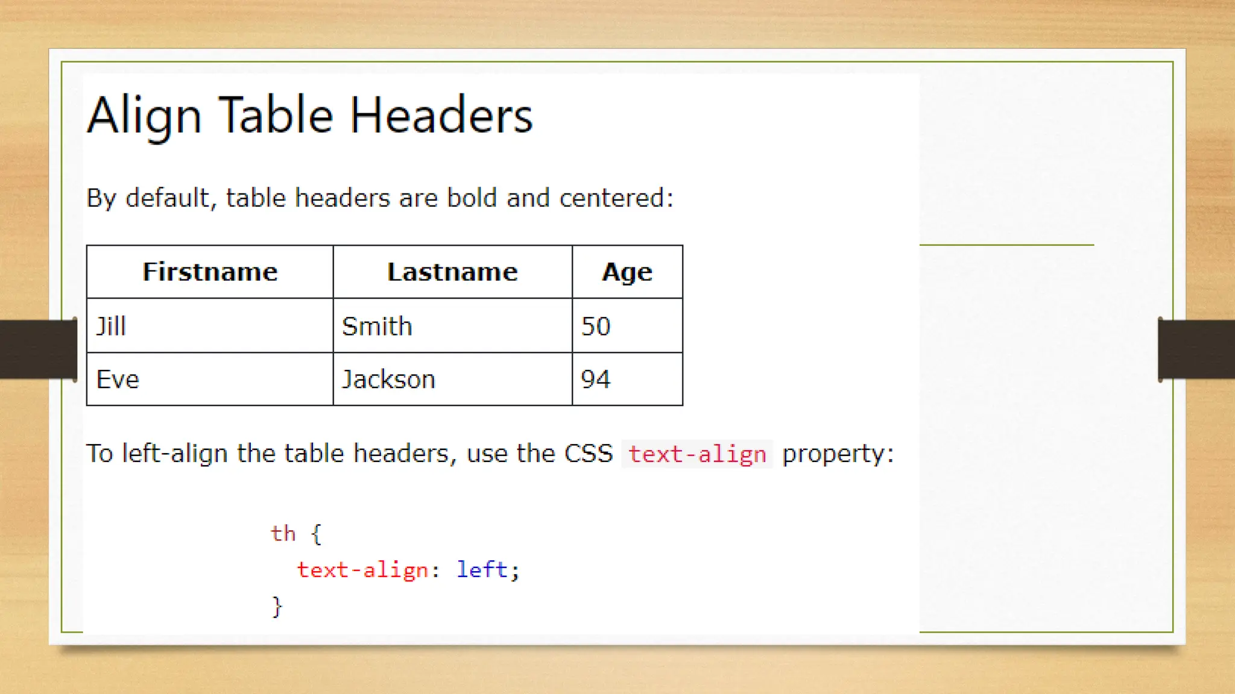The image size is (1235, 694).
Task: Select the Jill table cell
Action: (x=112, y=326)
